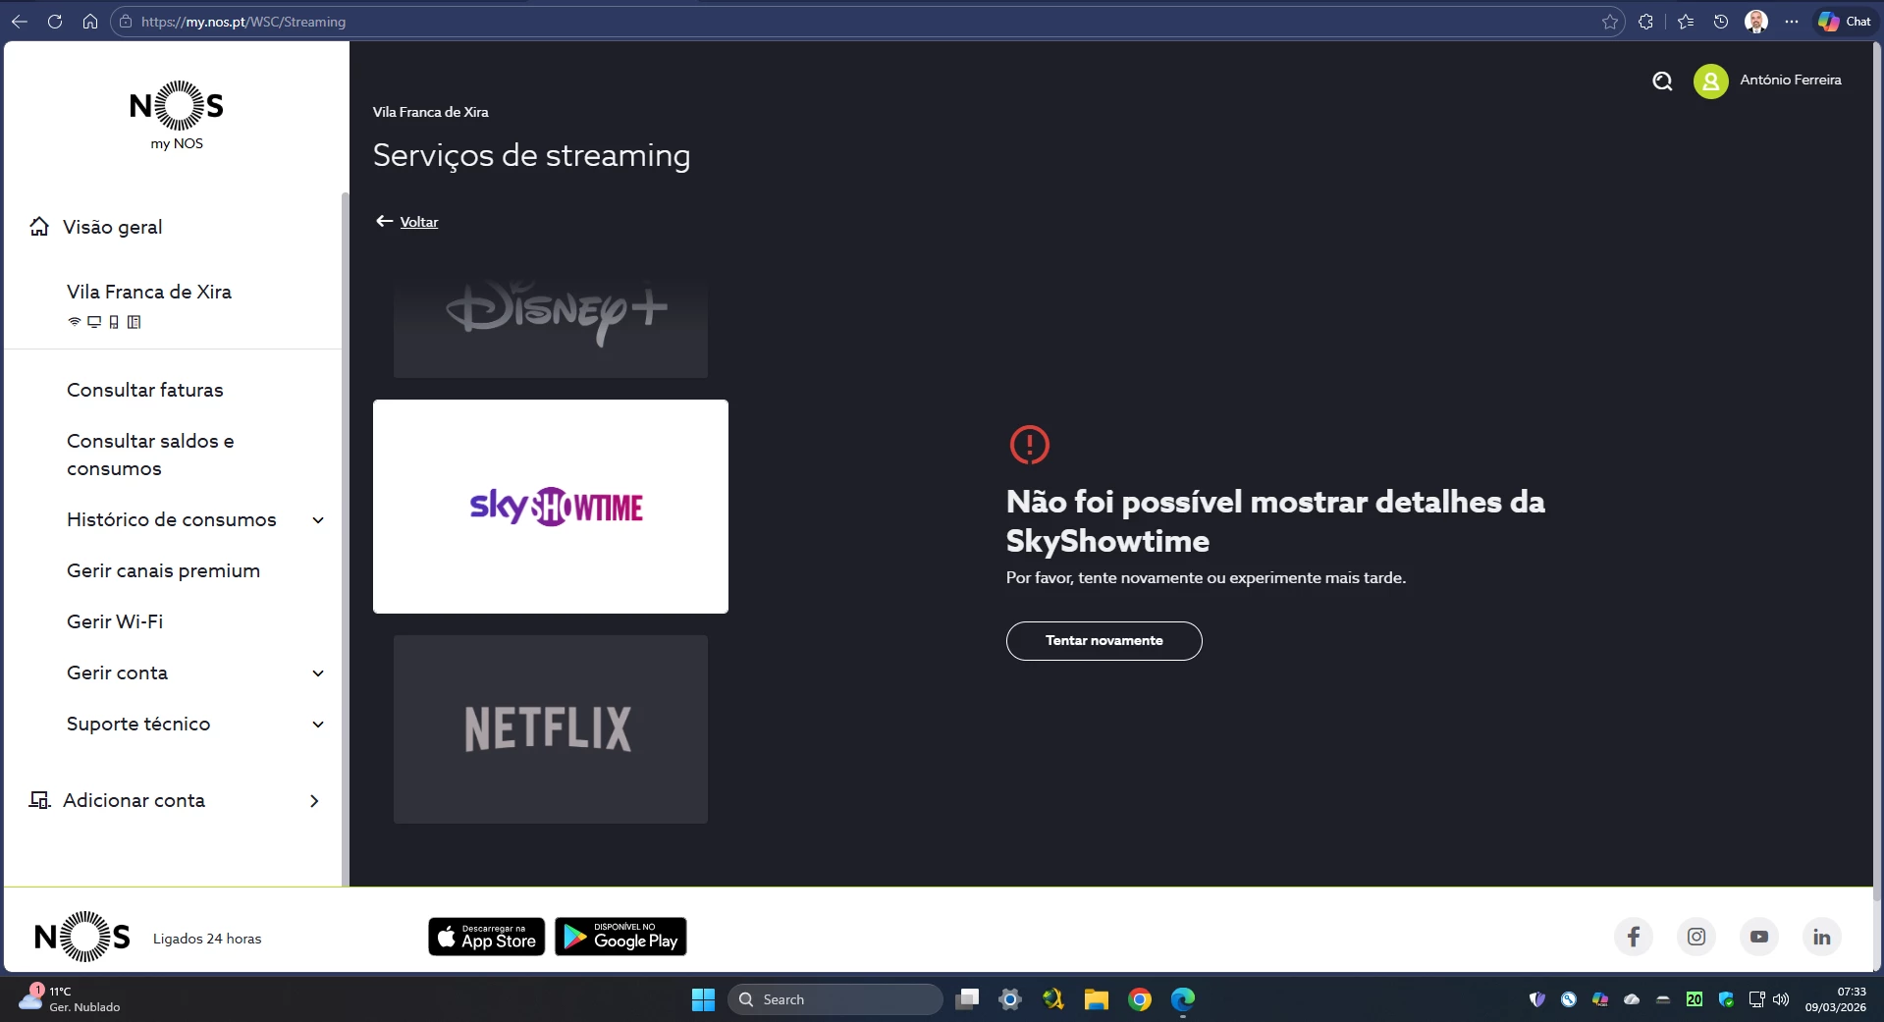Screen dimensions: 1884x1022
Task: Open the App Store download badge
Action: tap(487, 937)
